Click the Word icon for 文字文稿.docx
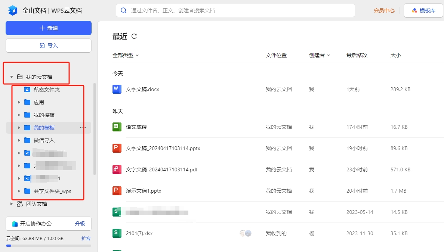The width and height of the screenshot is (444, 252). tap(117, 89)
